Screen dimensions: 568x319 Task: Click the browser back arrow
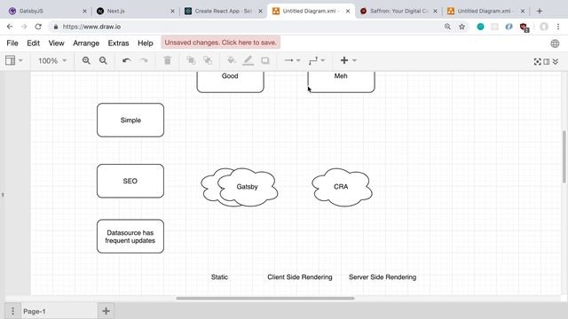pyautogui.click(x=10, y=27)
